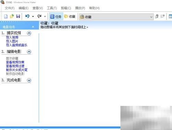172x130 pixels.
Task: Click the new collection folder icon
Action: click(x=163, y=17)
